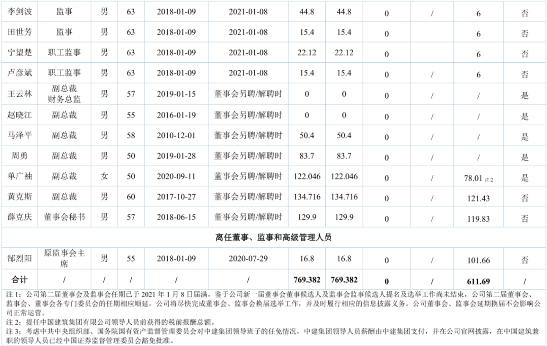The height and width of the screenshot is (346, 547).
Task: Select the total remuneration 611.69
Action: 479,282
